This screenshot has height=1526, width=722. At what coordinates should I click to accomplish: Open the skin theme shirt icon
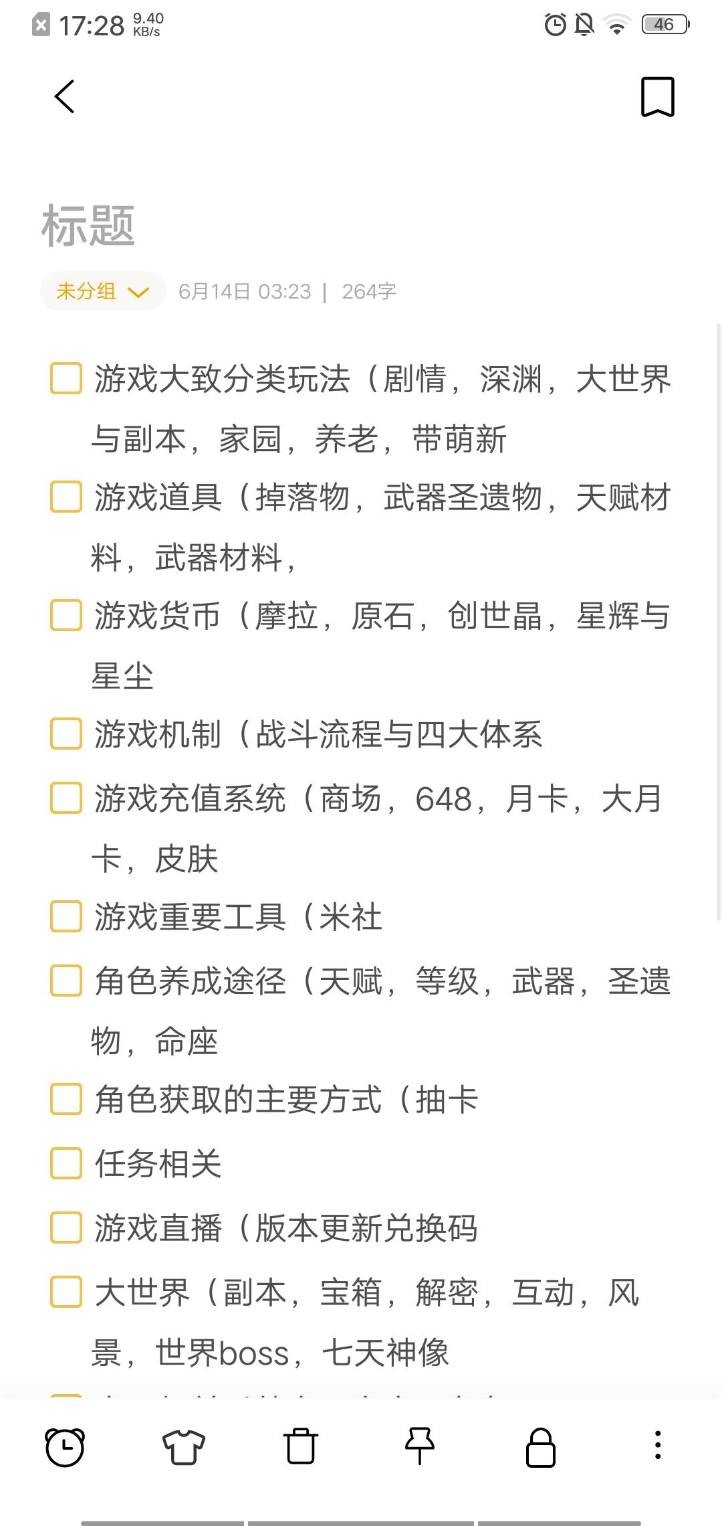184,1447
